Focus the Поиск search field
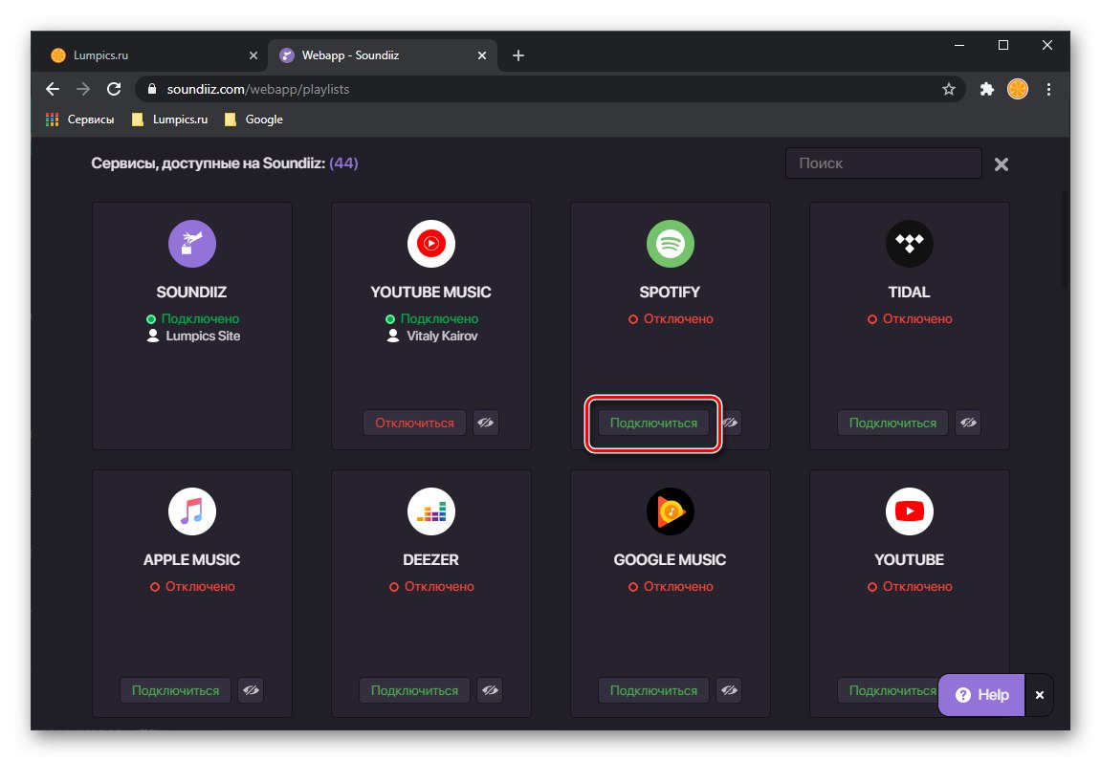 point(883,163)
